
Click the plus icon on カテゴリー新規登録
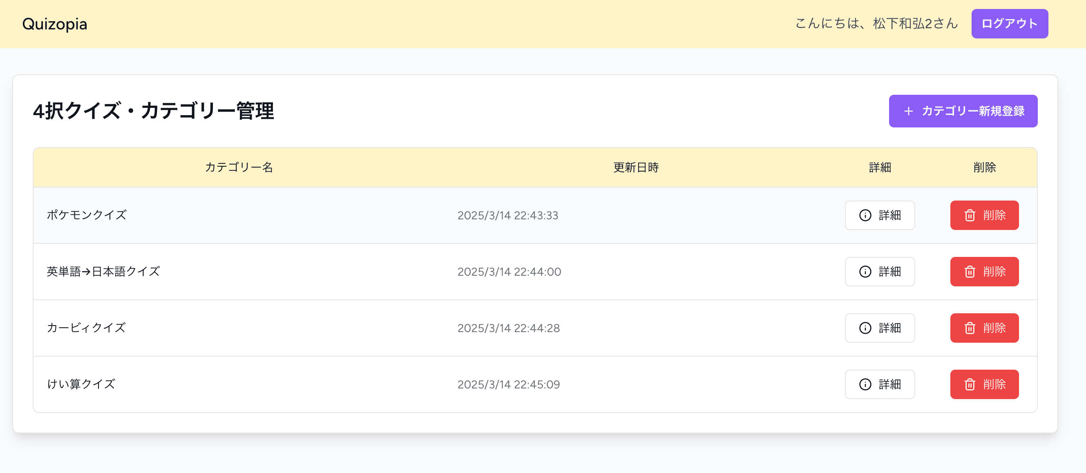909,111
